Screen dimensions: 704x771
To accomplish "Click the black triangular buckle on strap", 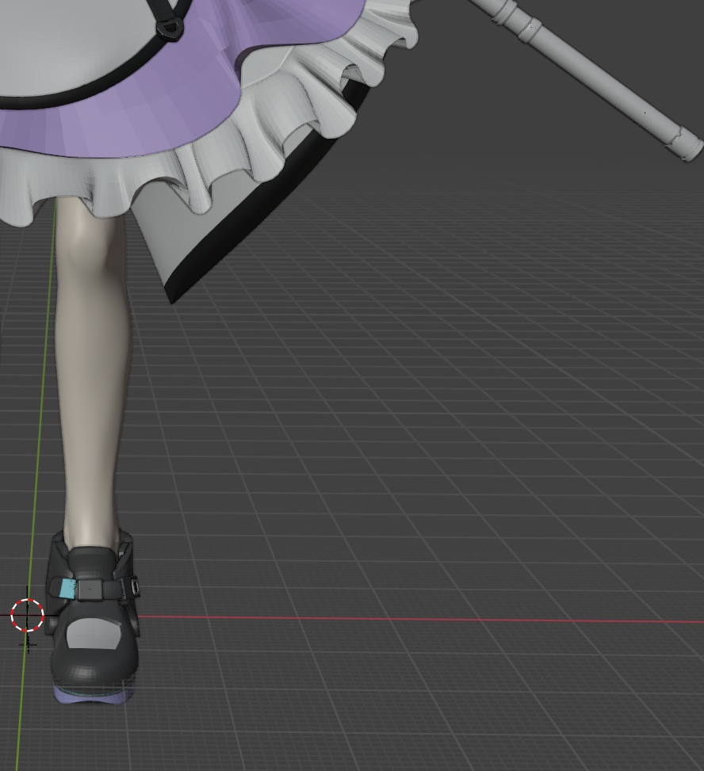I will click(x=170, y=29).
